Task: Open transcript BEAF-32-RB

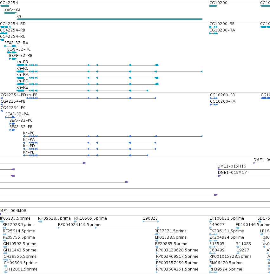Action: click(21, 56)
